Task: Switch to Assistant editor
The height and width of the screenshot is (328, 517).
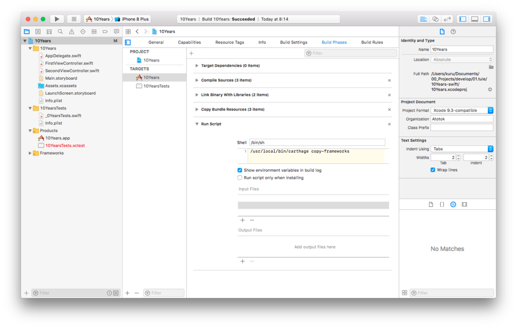Action: [435, 19]
